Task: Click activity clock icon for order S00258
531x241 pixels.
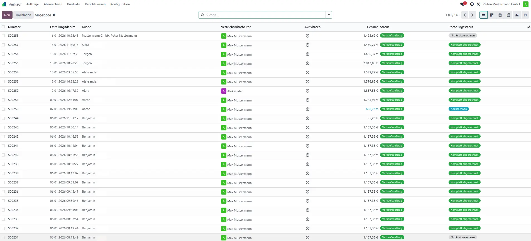Action: 307,36
